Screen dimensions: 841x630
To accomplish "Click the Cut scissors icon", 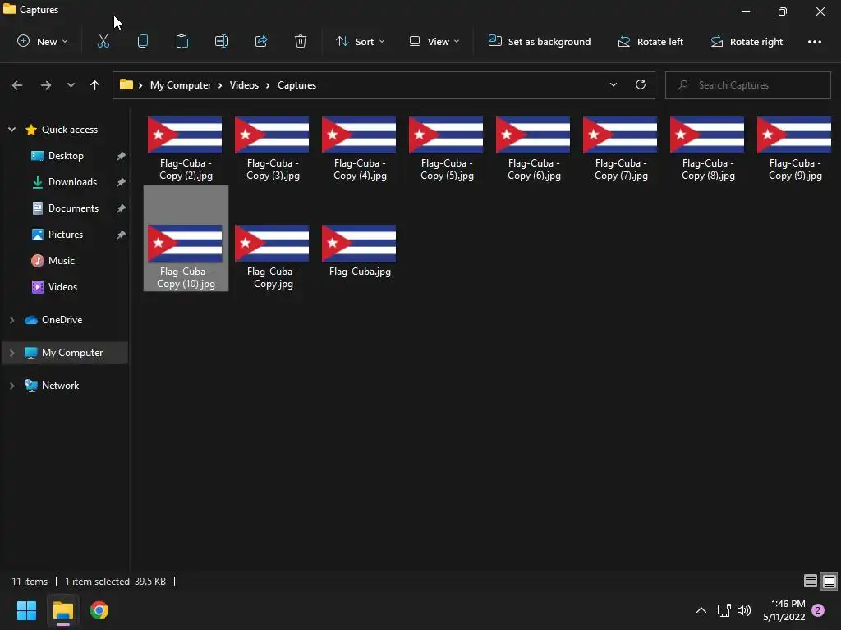I will pyautogui.click(x=103, y=41).
